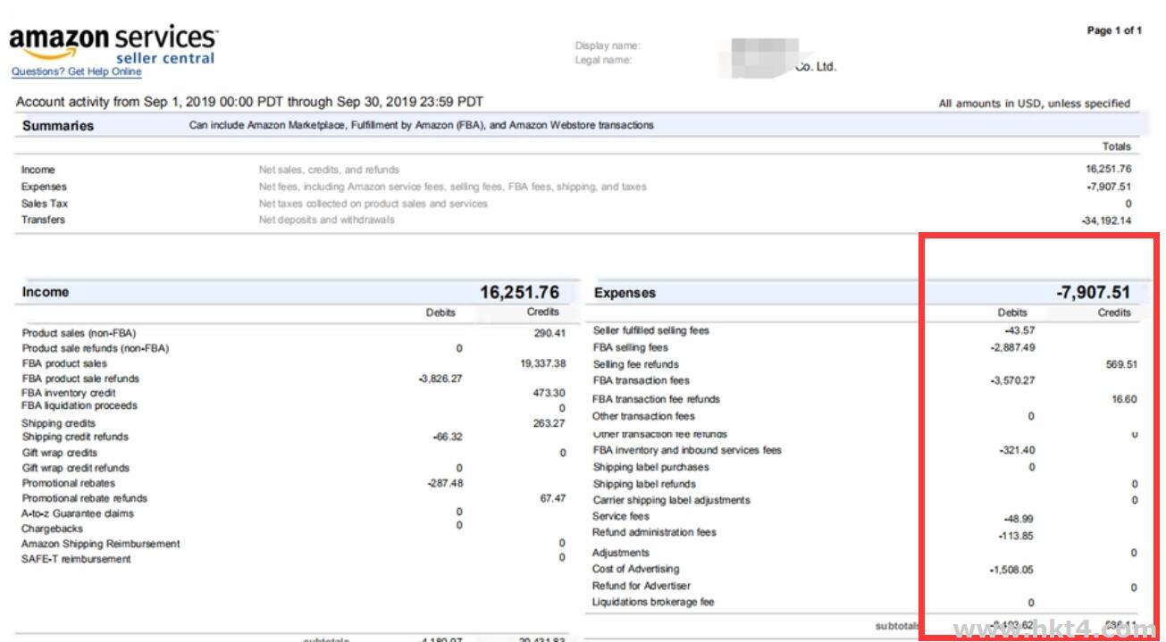Click the 'Selling fee refunds' label
1166x642 pixels.
tap(635, 364)
